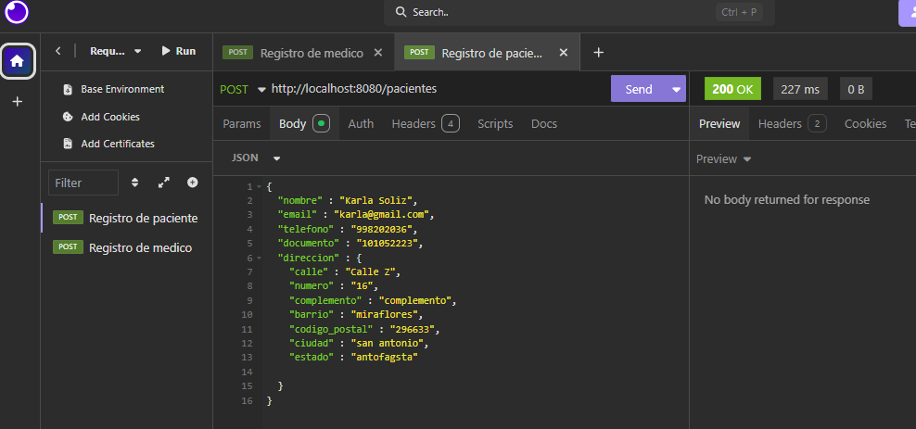Switch to the Registro de medico tab
This screenshot has width=916, height=429.
click(x=304, y=53)
